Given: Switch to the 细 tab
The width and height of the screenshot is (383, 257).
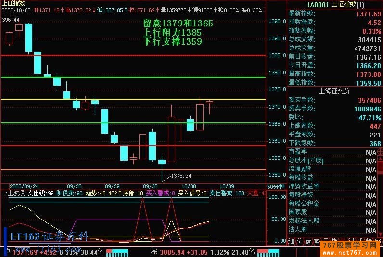Looking at the screenshot, I should tap(291, 240).
